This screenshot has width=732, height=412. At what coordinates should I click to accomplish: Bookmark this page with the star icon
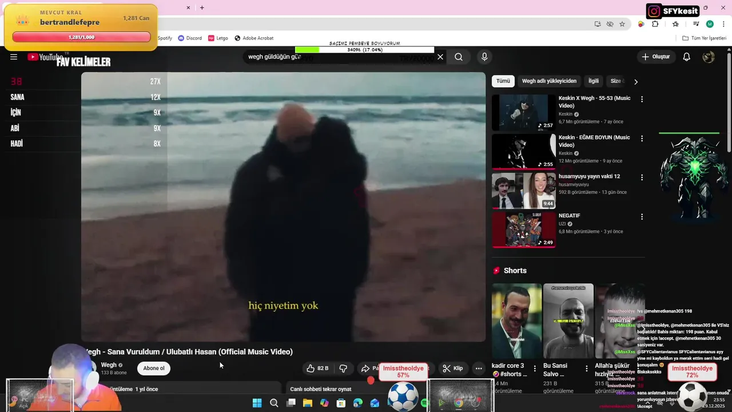coord(622,24)
